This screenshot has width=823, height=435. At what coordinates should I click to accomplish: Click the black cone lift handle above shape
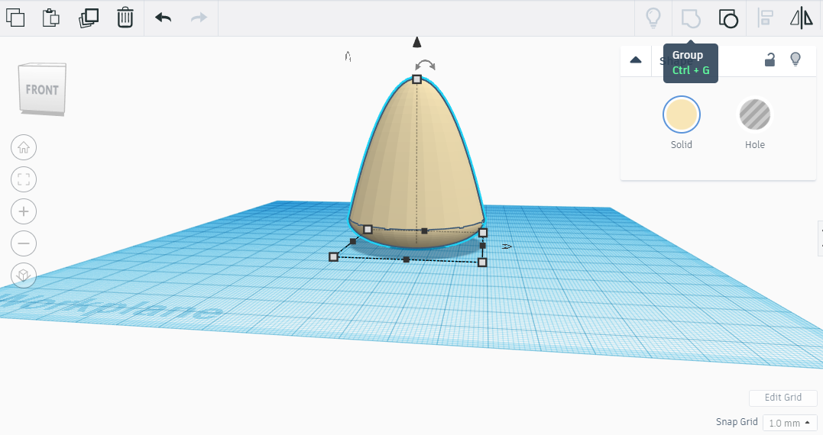[416, 42]
